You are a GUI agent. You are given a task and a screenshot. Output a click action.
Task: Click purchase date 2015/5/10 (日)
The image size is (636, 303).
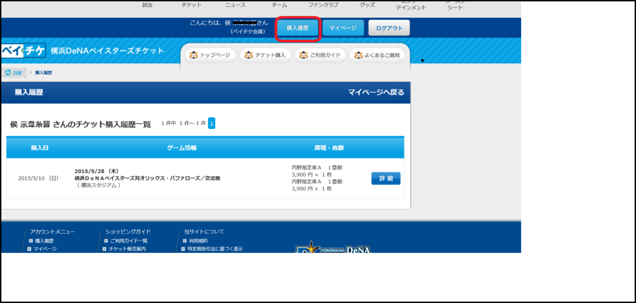coord(39,178)
